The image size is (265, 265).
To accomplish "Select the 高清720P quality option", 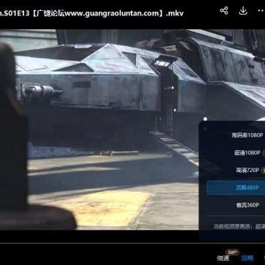I will tap(247, 170).
